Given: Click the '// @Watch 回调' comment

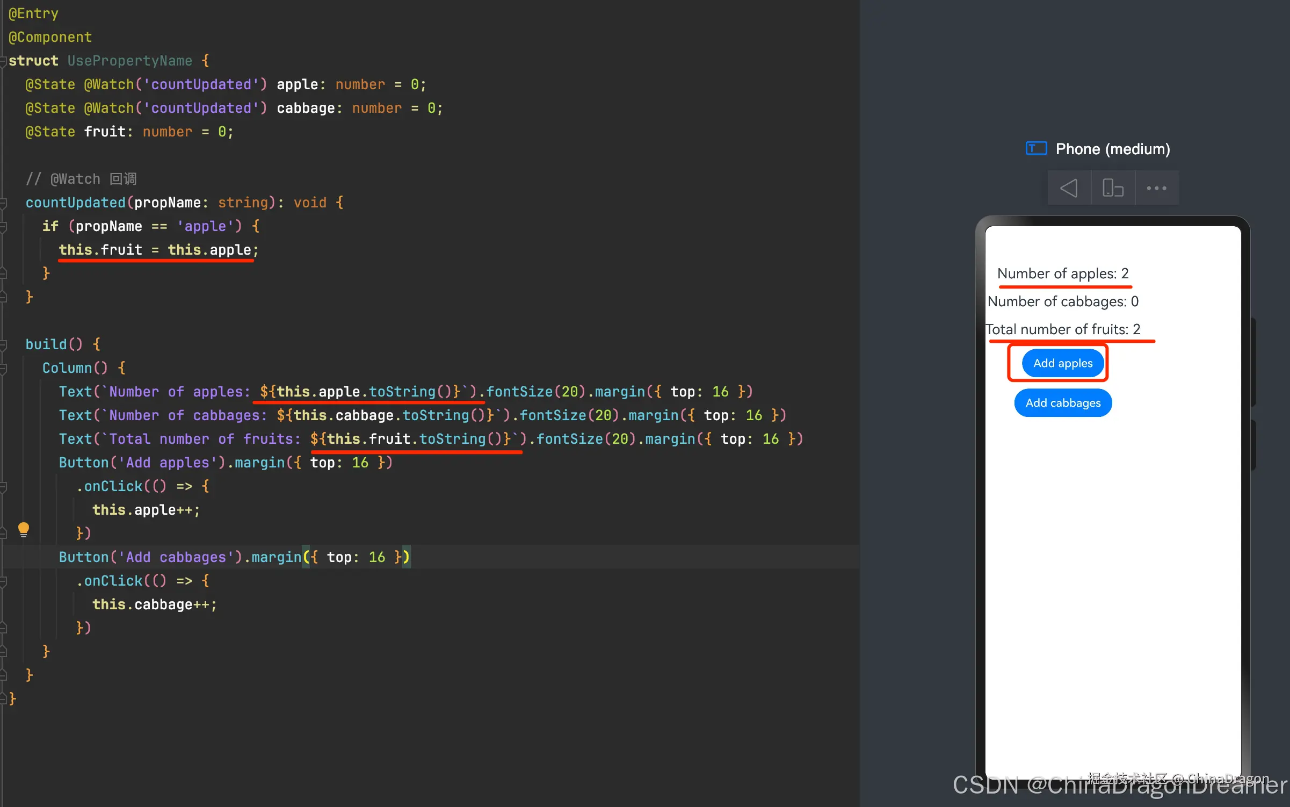Looking at the screenshot, I should click(x=81, y=179).
